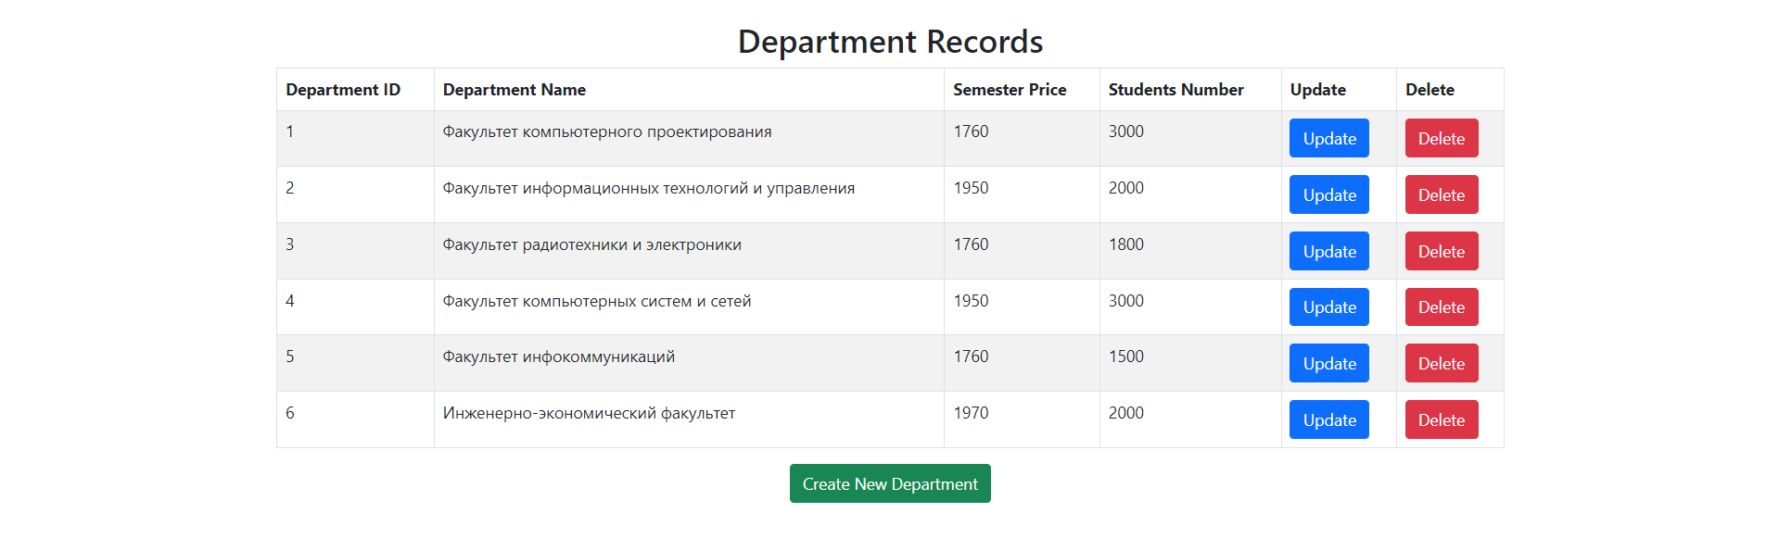Click the Department Records page heading
1779x538 pixels.
[x=890, y=42]
